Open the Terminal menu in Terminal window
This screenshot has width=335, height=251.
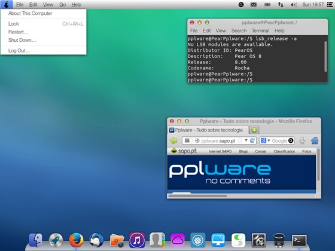coord(260,30)
